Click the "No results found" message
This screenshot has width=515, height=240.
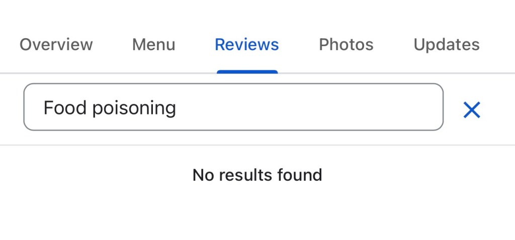click(x=257, y=175)
